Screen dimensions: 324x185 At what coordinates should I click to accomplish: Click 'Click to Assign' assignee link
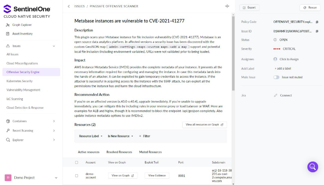[289, 59]
